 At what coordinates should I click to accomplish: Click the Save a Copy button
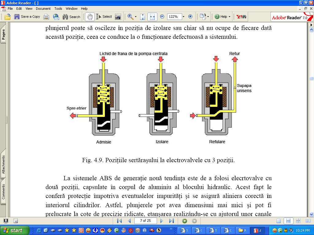pos(27,17)
